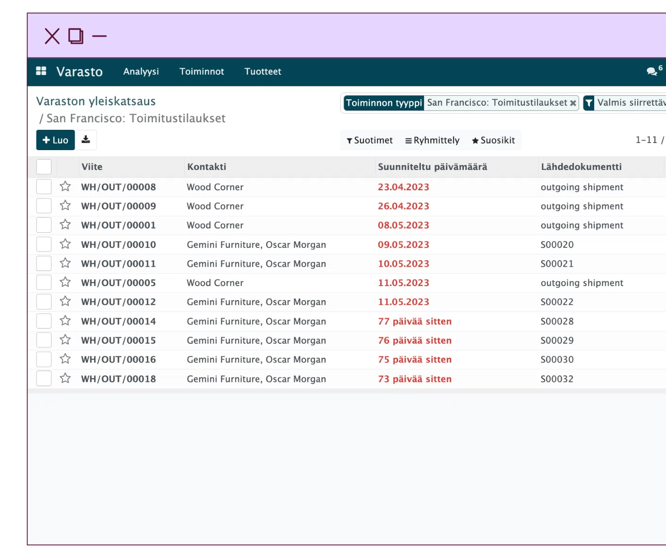This screenshot has width=666, height=558.
Task: Toggle favorite star for WH/OUT/00014
Action: (x=65, y=321)
